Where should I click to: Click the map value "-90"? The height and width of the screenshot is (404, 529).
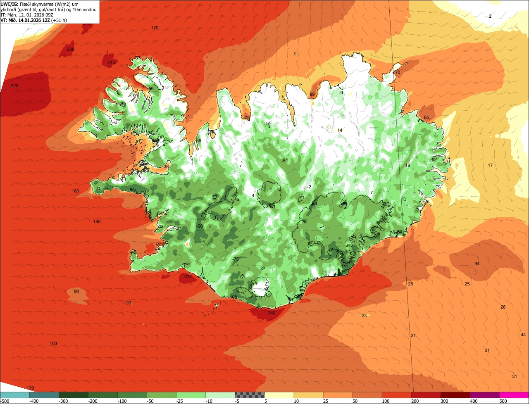199,226
